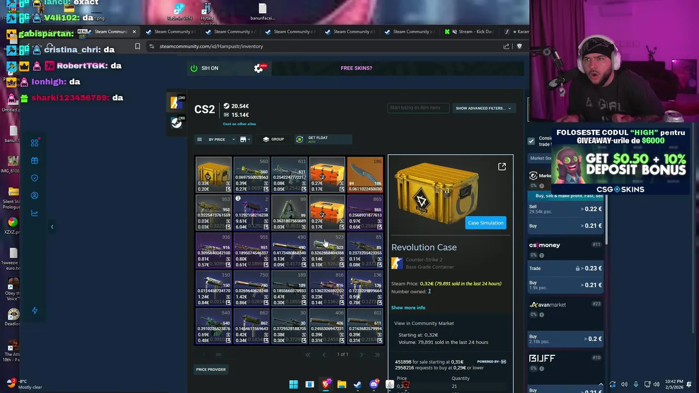Viewport: 699px width, 393px height.
Task: Open the Radmin VPN desktop shortcut
Action: tap(179, 12)
